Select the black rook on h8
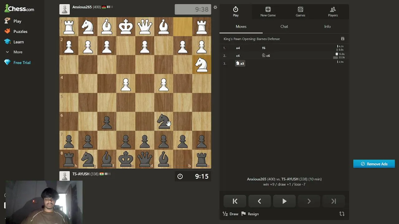The height and width of the screenshot is (224, 399). pos(69,159)
